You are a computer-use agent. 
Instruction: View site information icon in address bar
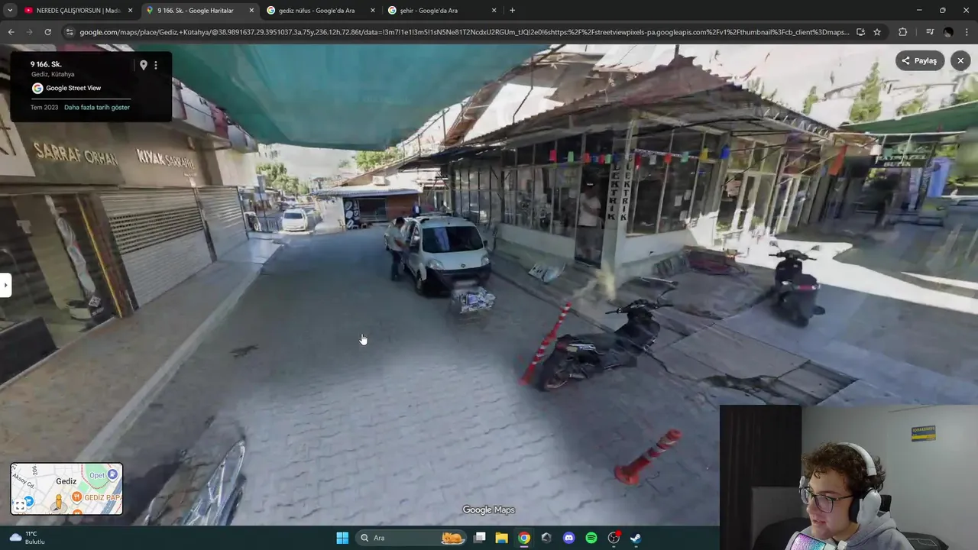click(x=70, y=32)
